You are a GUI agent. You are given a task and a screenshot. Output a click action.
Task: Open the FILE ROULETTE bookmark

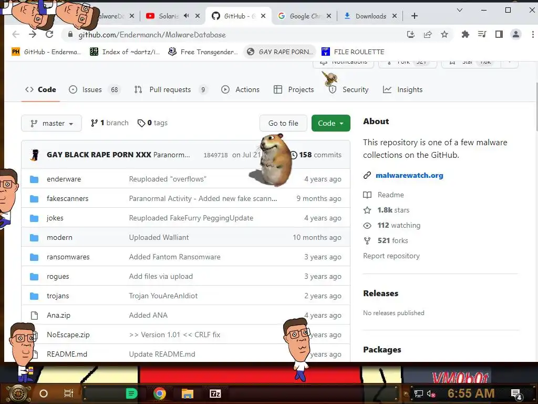353,52
